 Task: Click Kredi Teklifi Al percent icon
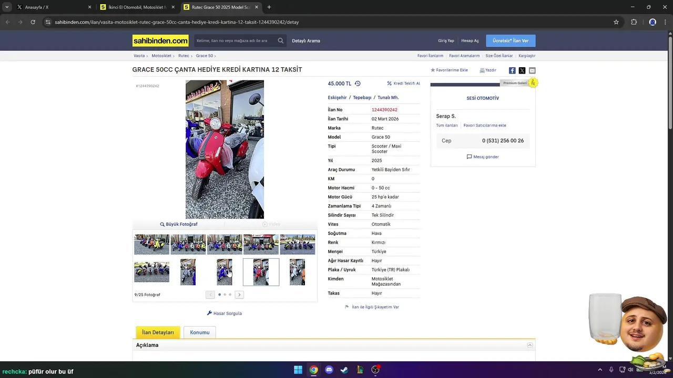390,83
